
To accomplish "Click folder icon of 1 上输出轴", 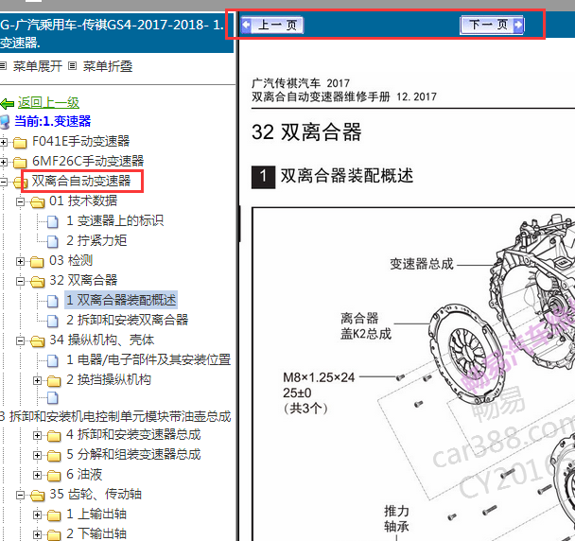I will tap(54, 515).
